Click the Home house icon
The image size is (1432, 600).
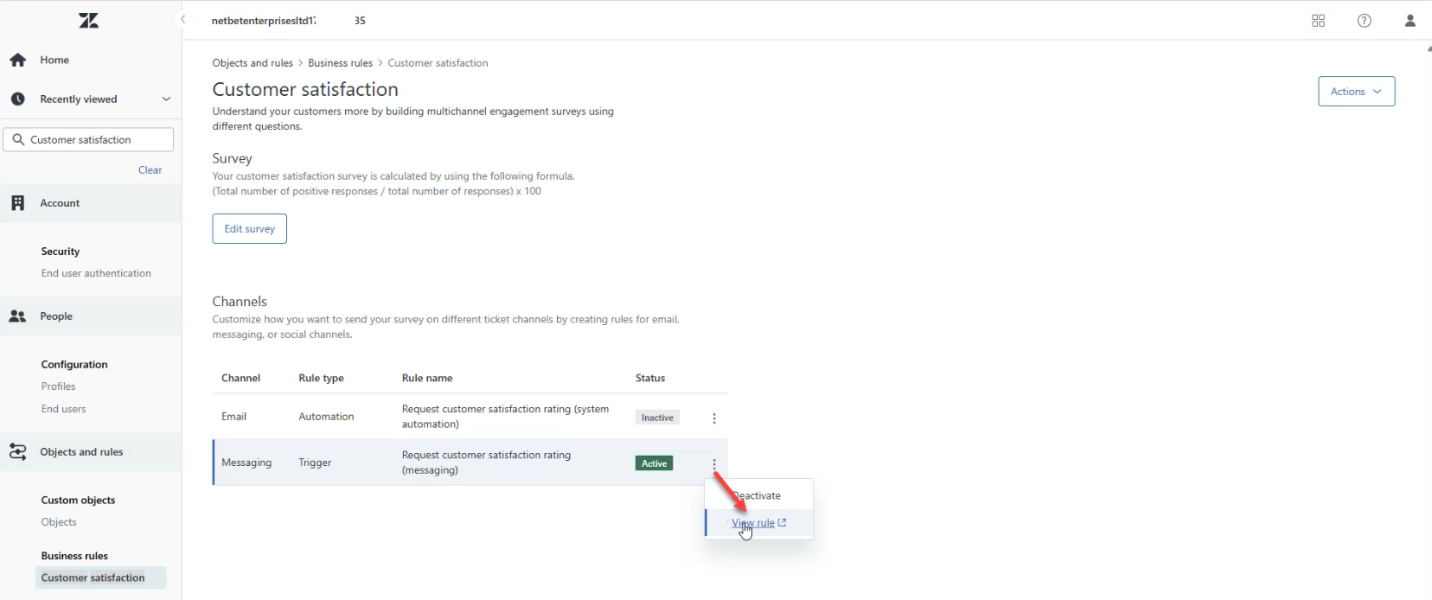pos(18,60)
